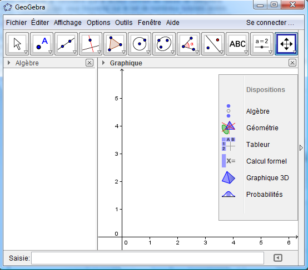Select the Line through two points tool
This screenshot has width=308, height=270.
[x=66, y=44]
